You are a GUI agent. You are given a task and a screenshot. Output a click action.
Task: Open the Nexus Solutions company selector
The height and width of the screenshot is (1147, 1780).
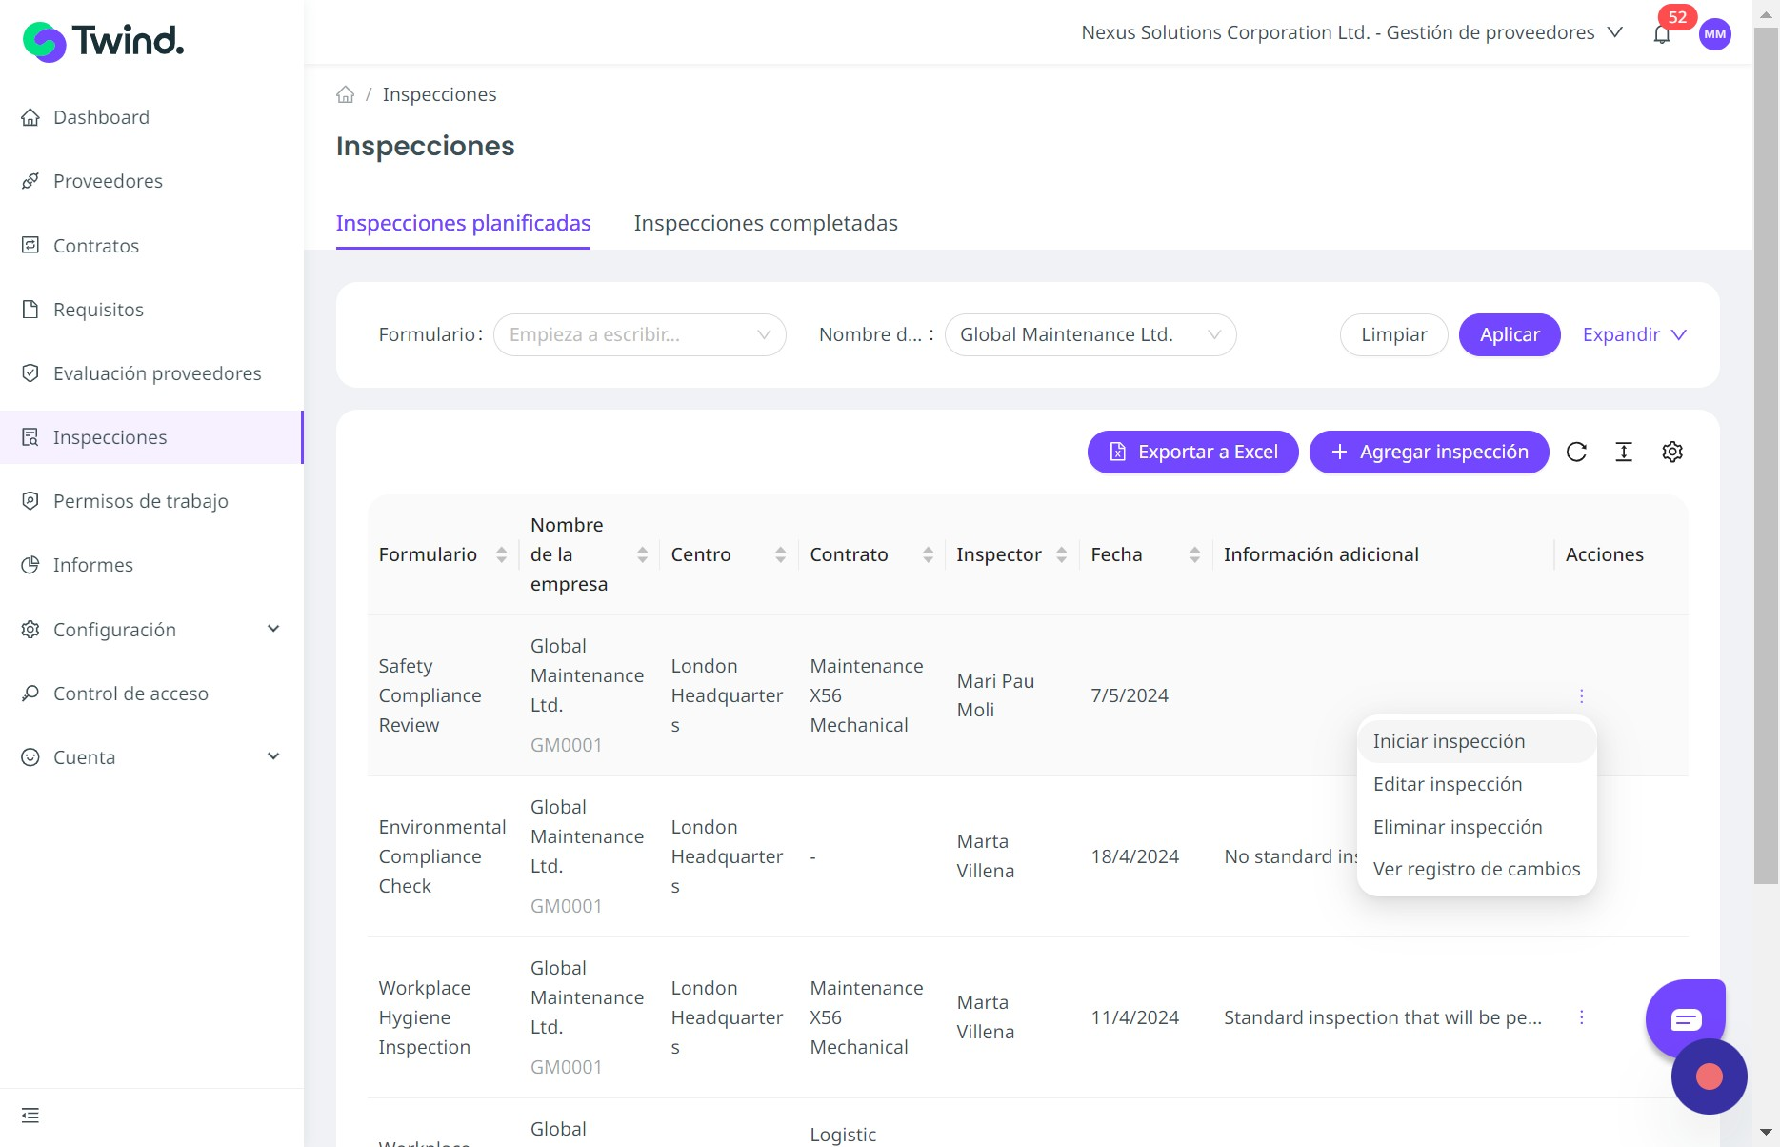[1351, 32]
